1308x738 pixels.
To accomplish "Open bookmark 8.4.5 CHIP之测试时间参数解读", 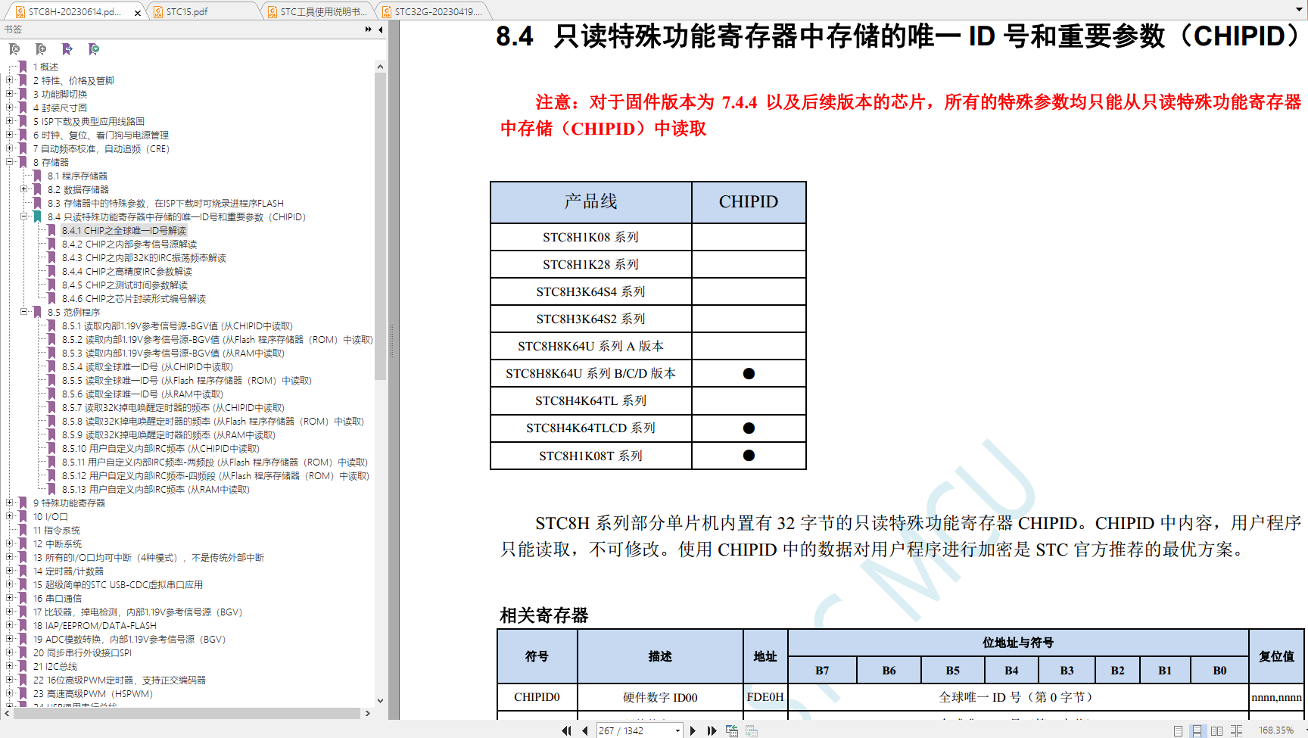I will (125, 285).
